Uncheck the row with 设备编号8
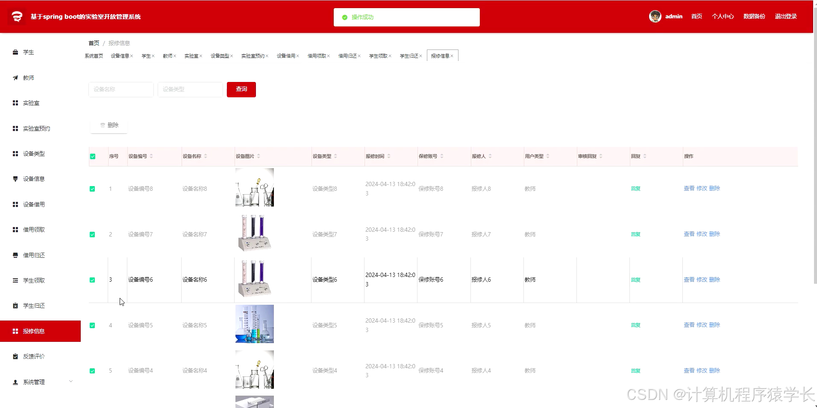The width and height of the screenshot is (817, 408). point(92,189)
